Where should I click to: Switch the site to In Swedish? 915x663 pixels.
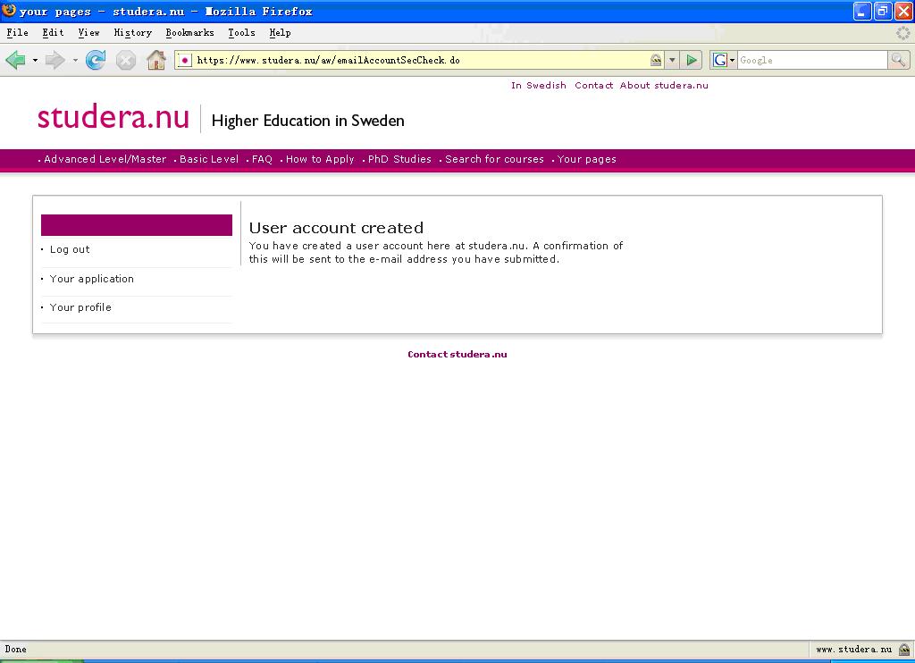coord(539,85)
